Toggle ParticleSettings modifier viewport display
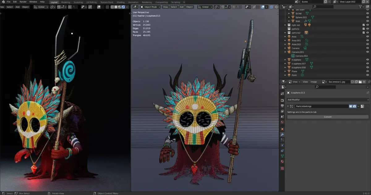The image size is (371, 195). (x=351, y=106)
